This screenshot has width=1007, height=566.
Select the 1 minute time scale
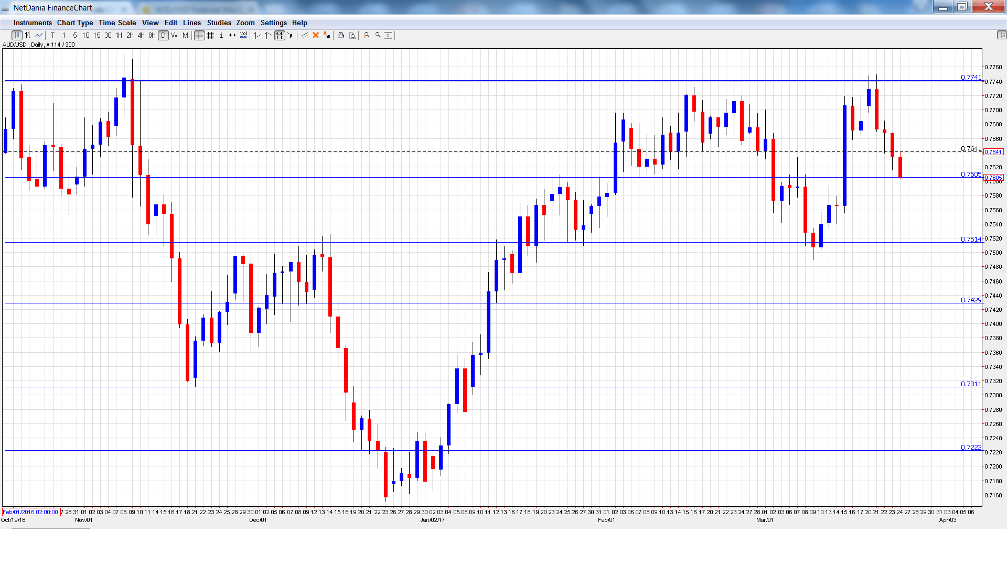pyautogui.click(x=64, y=36)
